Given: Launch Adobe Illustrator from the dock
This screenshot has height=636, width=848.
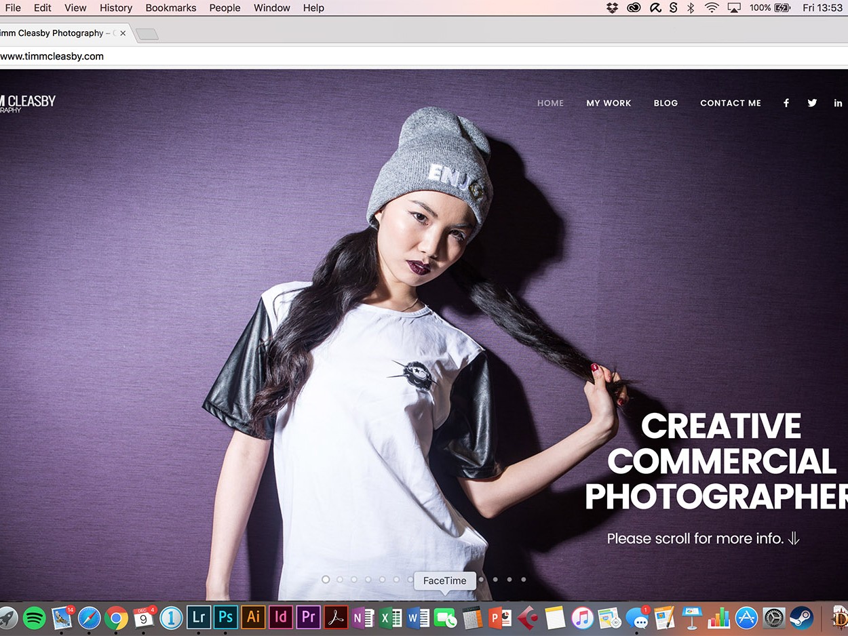Looking at the screenshot, I should coord(253,617).
